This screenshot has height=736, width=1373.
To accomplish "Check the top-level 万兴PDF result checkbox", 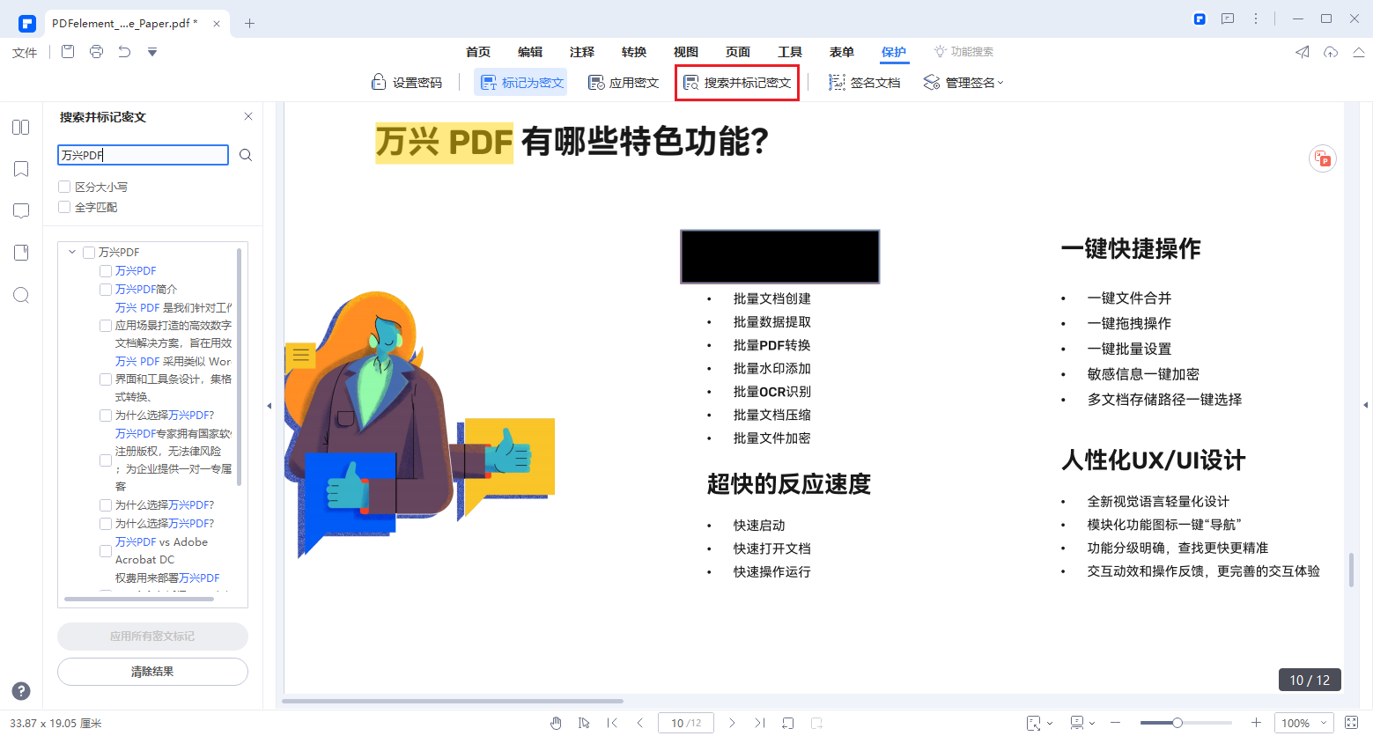I will [87, 251].
